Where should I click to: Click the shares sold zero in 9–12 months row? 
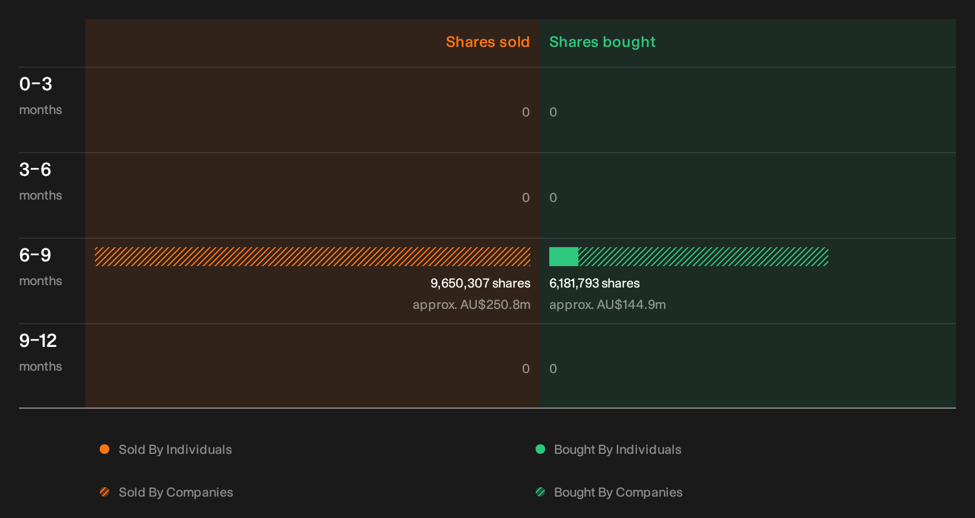526,369
